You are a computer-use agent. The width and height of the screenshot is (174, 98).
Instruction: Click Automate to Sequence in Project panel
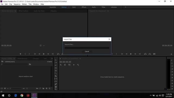coord(37,88)
